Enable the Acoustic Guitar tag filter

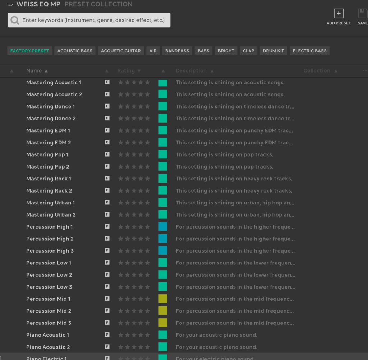click(x=121, y=51)
